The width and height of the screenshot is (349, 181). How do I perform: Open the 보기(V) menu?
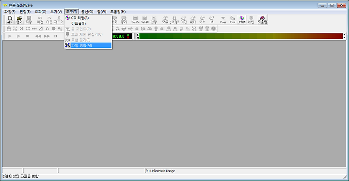(56, 12)
